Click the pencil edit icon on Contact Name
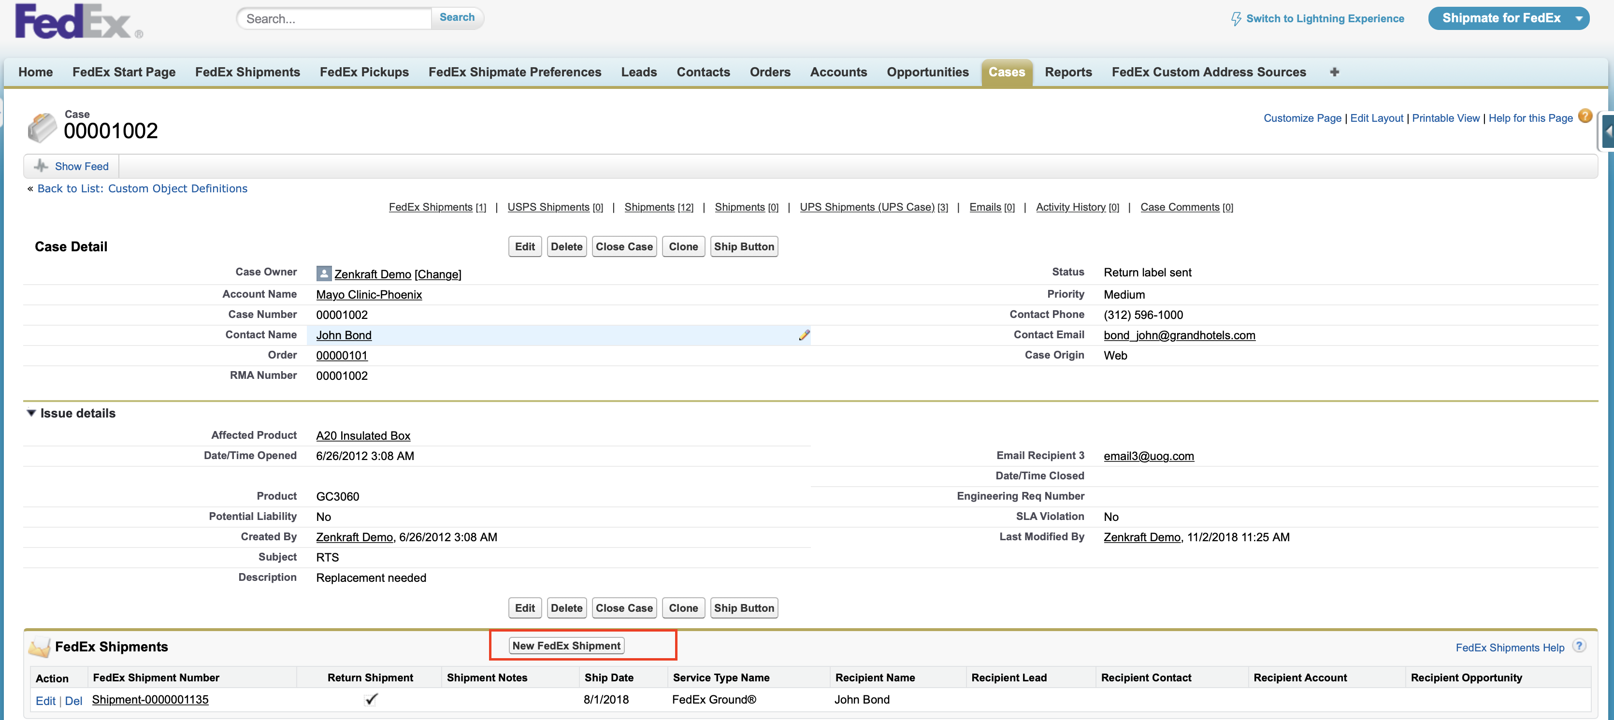The width and height of the screenshot is (1614, 720). [x=804, y=335]
